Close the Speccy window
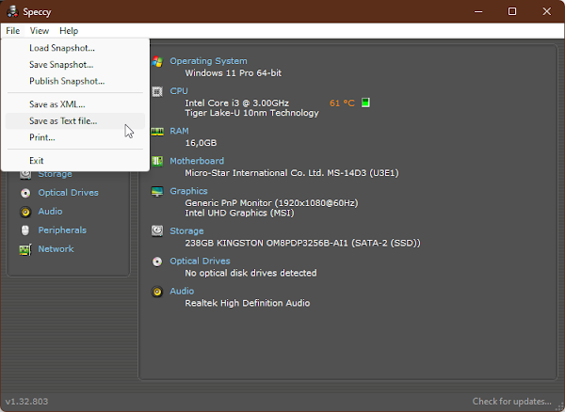 click(x=546, y=11)
